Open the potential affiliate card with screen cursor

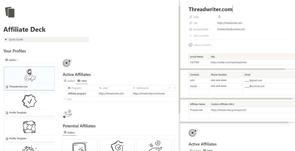click(80, 145)
